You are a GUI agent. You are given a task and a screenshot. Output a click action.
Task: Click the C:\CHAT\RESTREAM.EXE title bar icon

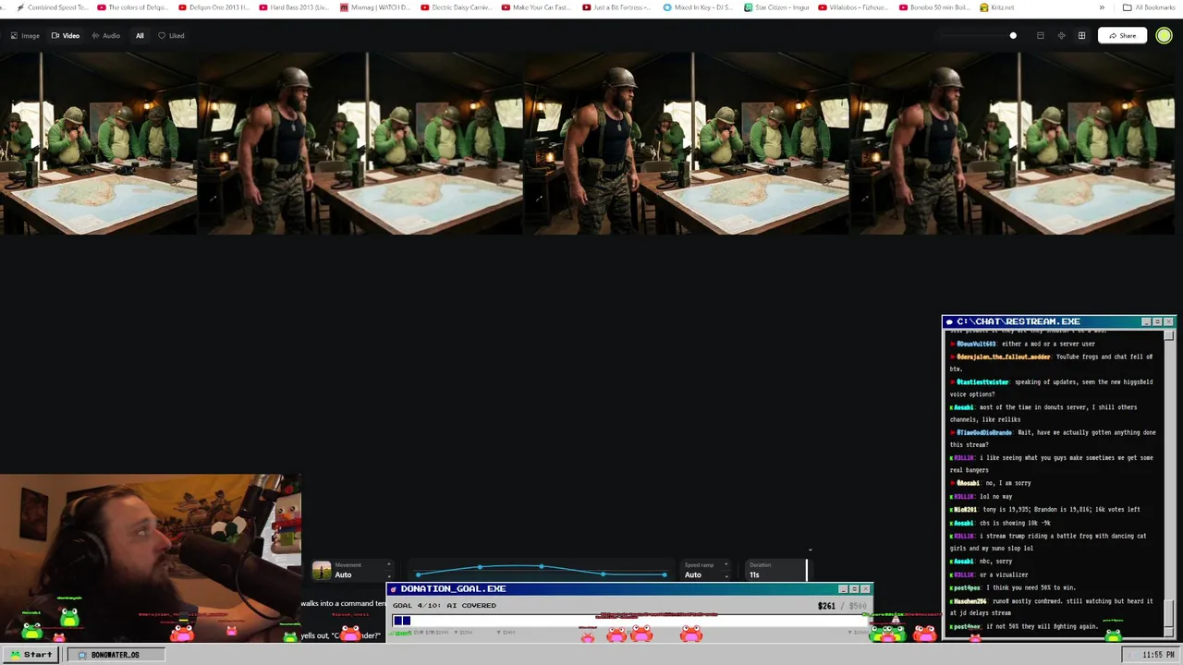pyautogui.click(x=949, y=321)
